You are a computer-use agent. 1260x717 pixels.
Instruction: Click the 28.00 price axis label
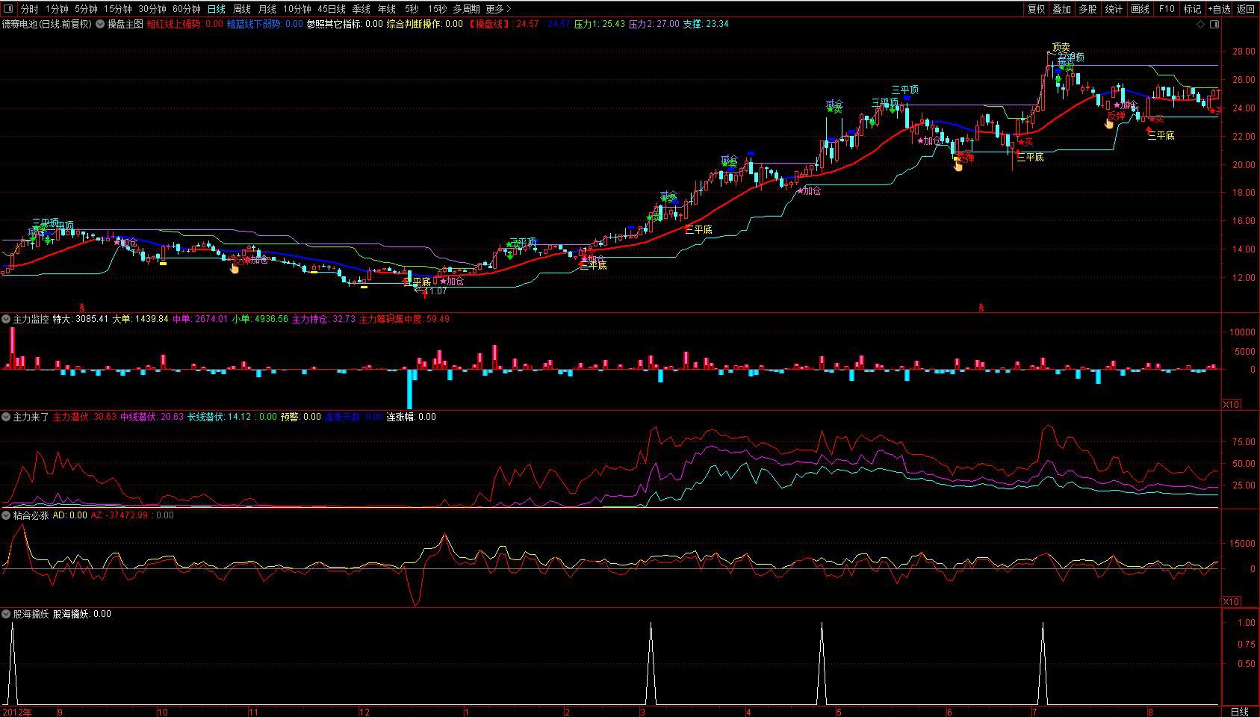[x=1243, y=52]
